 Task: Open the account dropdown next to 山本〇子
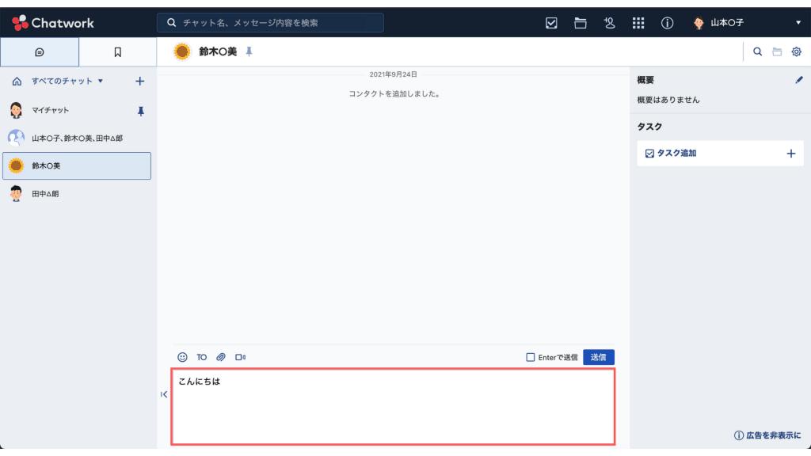(798, 23)
